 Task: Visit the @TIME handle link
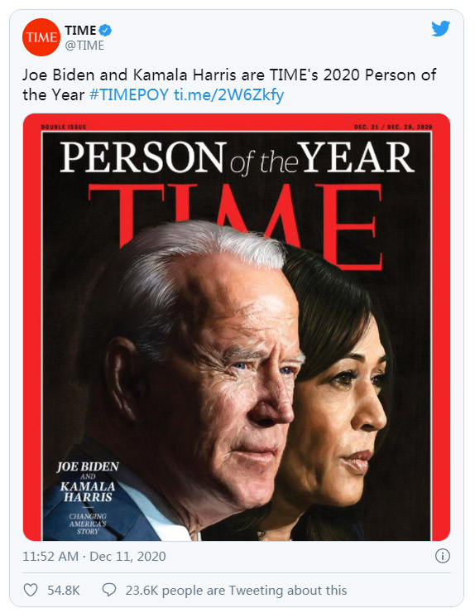(84, 46)
